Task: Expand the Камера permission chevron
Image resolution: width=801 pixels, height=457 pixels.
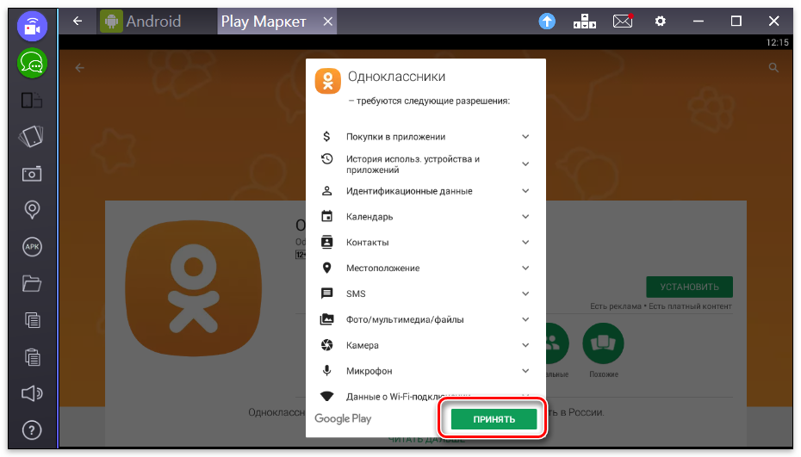Action: 525,345
